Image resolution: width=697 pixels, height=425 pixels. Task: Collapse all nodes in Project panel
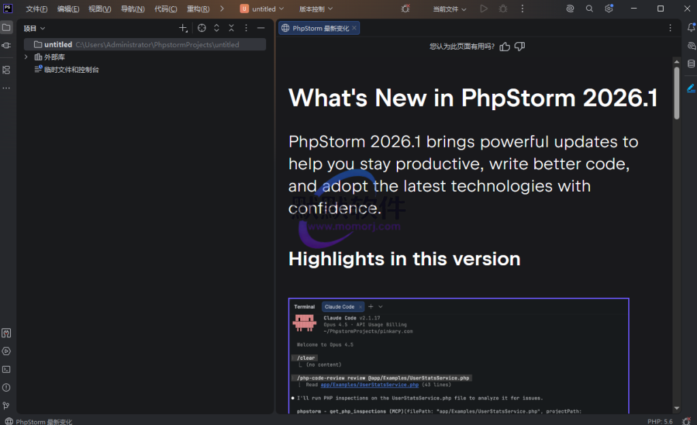[x=231, y=28]
